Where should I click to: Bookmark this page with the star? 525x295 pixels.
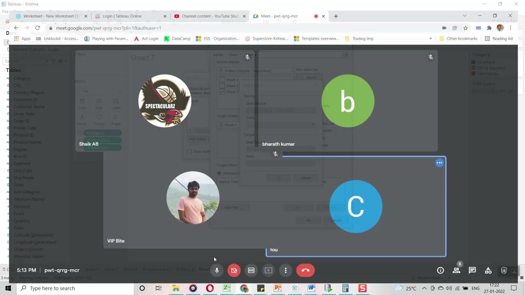[x=466, y=28]
